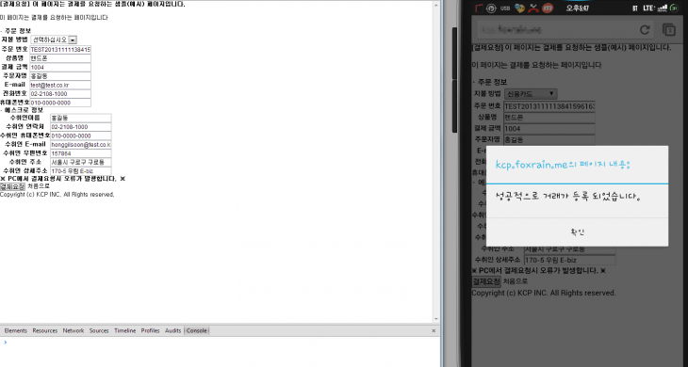Click the 전화번호 field on the desktop page
Screen dimensions: 688x367
coord(60,94)
